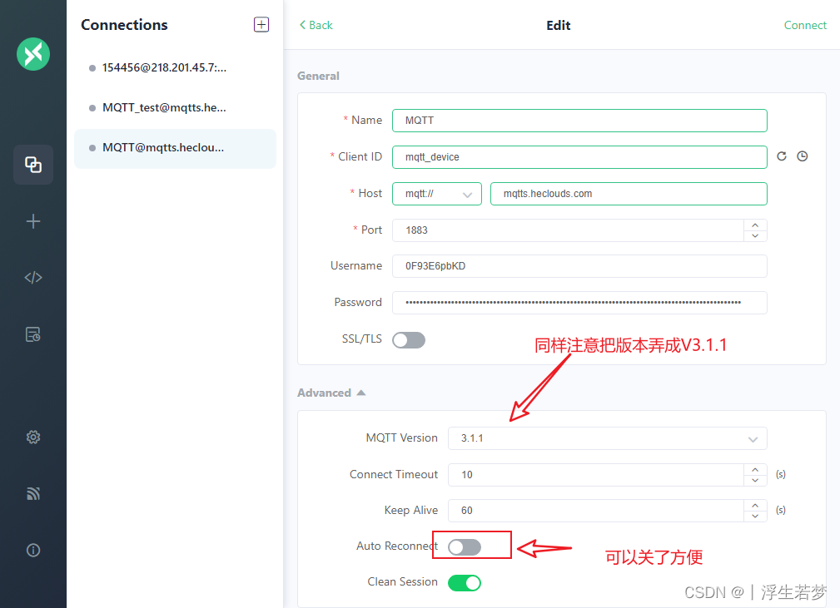Screen dimensions: 840x608
Task: Increase Keep Alive with up arrow
Action: (x=755, y=505)
